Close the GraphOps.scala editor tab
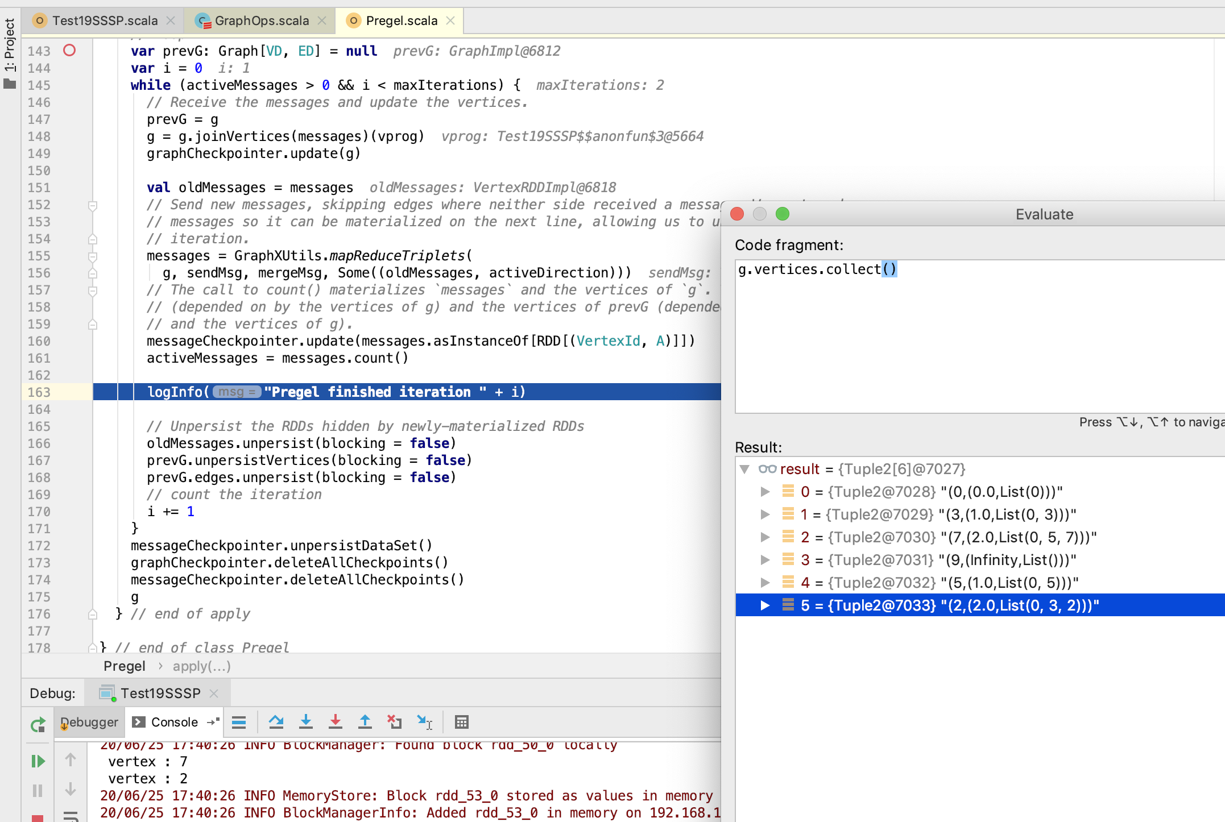This screenshot has width=1225, height=822. [x=322, y=20]
